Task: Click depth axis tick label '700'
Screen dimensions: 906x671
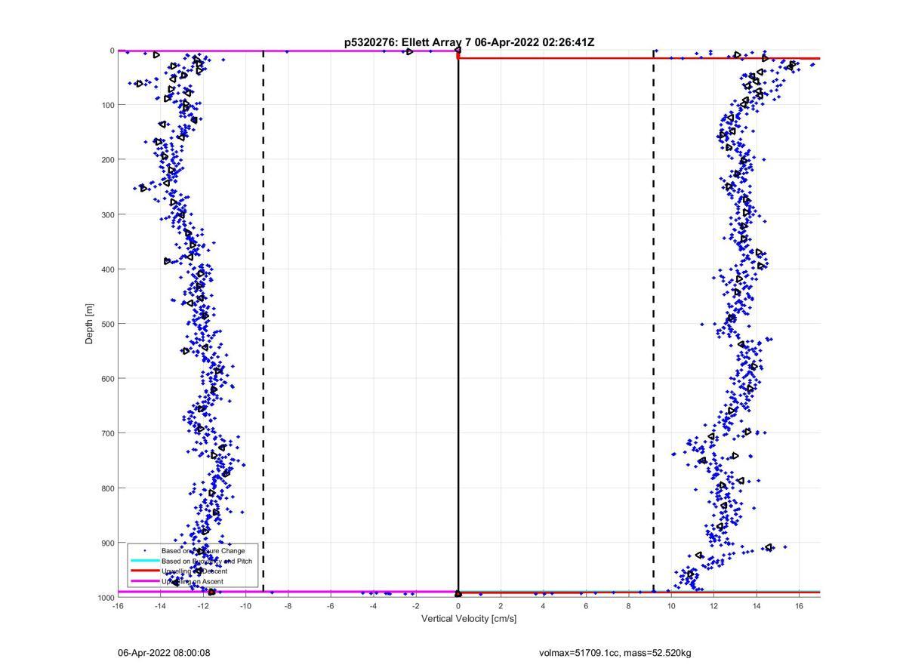Action: (107, 433)
